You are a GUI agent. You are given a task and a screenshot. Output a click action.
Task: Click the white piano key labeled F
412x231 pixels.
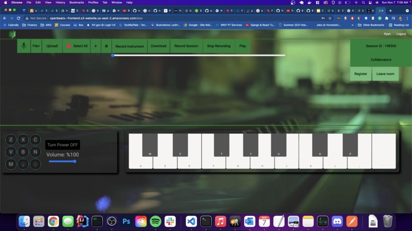tap(213, 163)
